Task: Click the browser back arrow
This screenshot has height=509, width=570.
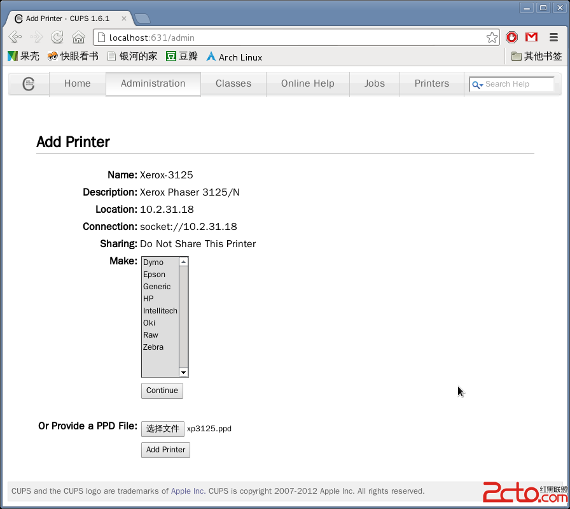Action: tap(16, 37)
